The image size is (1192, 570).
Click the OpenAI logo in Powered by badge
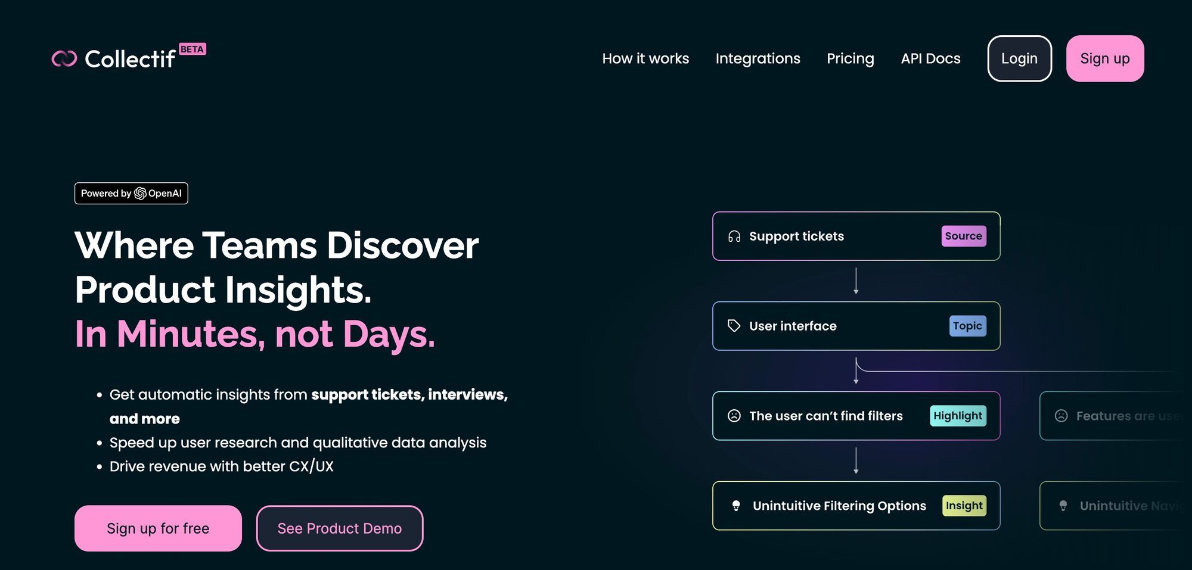click(x=140, y=194)
